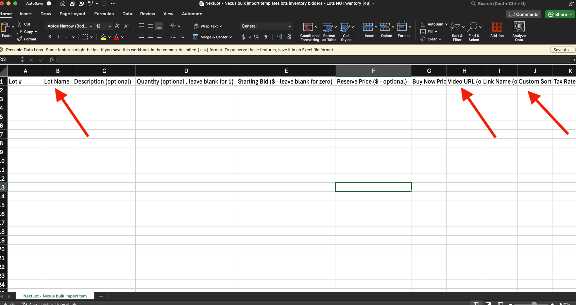Click the Find & Select magnifier

tap(473, 27)
